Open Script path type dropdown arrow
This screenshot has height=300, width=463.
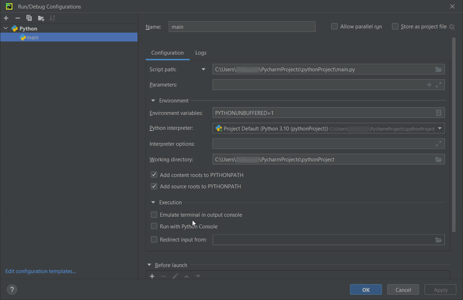[203, 70]
